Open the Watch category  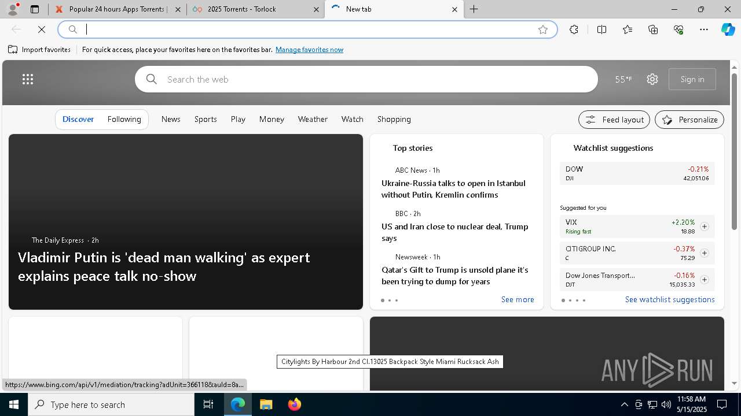(x=353, y=119)
